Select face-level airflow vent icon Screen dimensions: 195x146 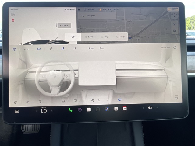63,49
